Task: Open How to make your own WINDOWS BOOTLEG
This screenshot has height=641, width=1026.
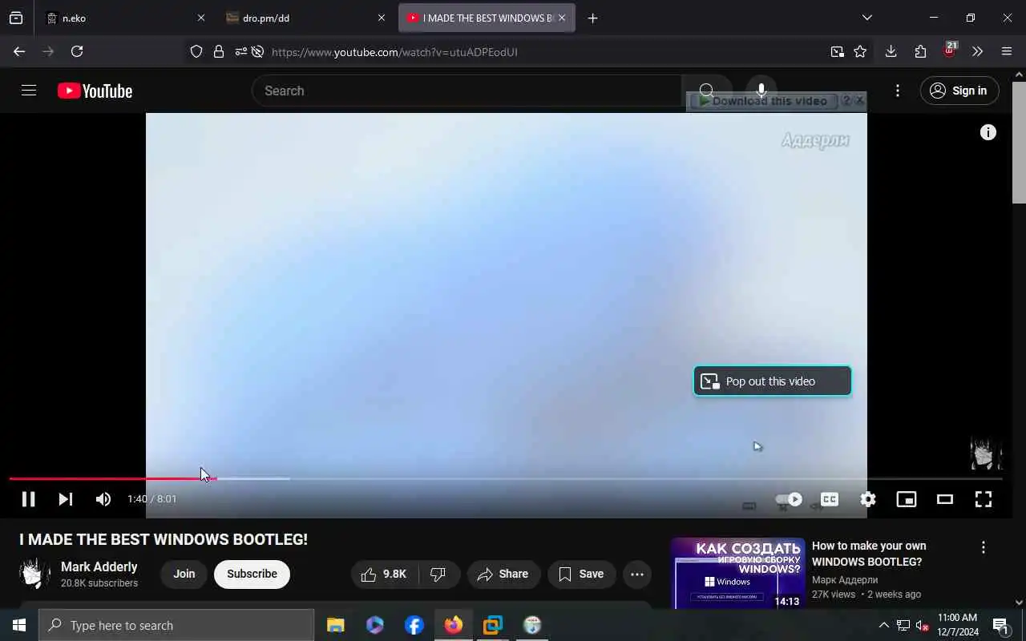Action: pyautogui.click(x=869, y=554)
